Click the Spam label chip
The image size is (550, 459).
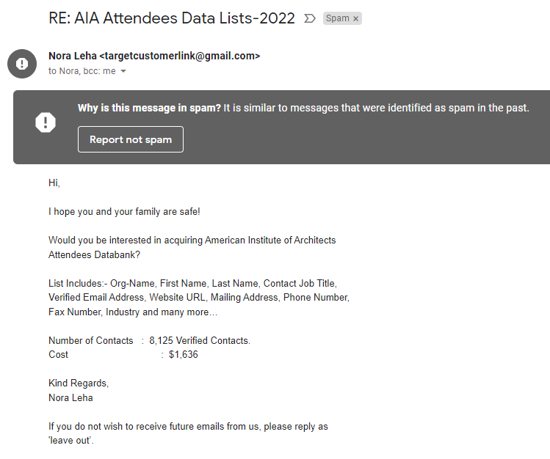click(x=342, y=18)
